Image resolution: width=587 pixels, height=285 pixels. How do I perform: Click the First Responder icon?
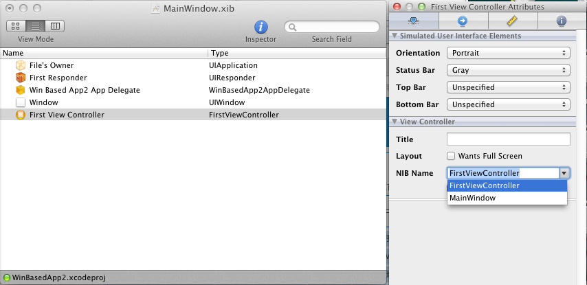pyautogui.click(x=20, y=78)
